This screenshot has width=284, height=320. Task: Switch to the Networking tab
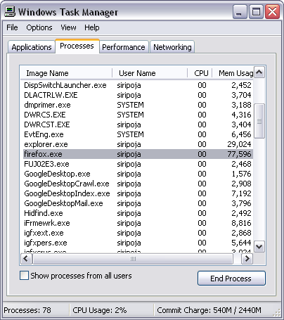[x=172, y=47]
